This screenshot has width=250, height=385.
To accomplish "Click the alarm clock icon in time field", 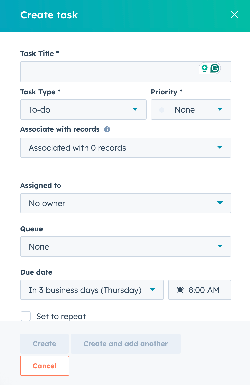I will click(180, 290).
